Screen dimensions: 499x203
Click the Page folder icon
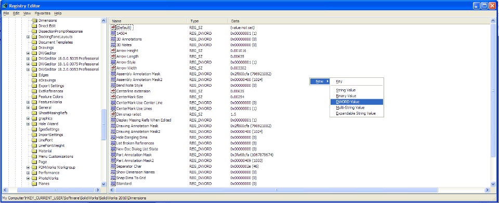pyautogui.click(x=34, y=161)
